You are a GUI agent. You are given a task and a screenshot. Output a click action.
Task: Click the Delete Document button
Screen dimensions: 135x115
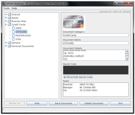click(94, 103)
